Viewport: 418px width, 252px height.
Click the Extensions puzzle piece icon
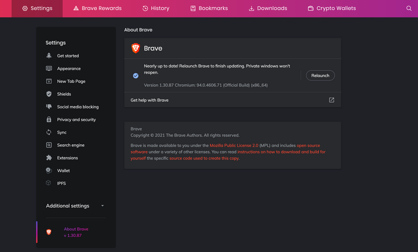49,158
